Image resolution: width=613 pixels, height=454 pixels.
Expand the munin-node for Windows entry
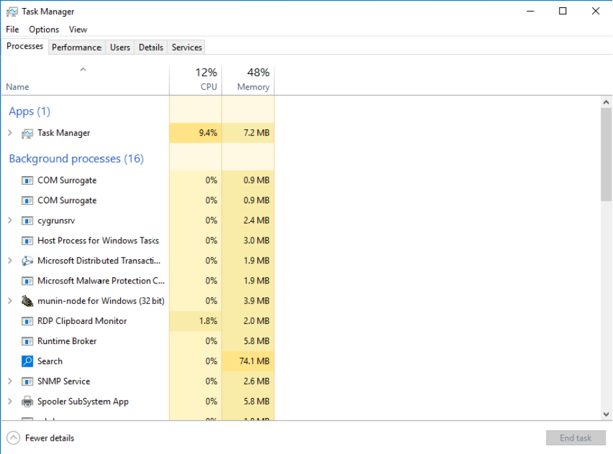tap(10, 301)
